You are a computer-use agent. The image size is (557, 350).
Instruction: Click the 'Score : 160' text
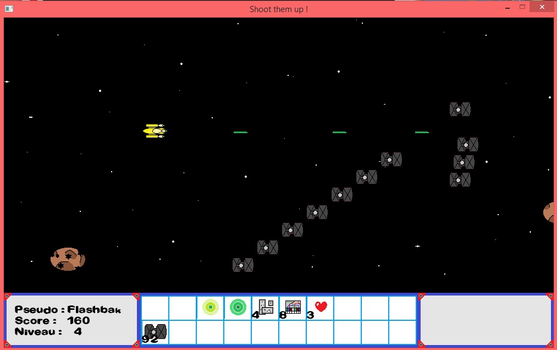click(x=52, y=320)
